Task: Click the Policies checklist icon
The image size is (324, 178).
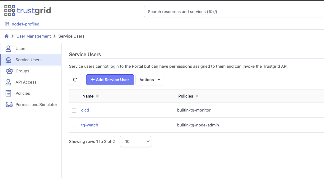Action: (x=9, y=93)
